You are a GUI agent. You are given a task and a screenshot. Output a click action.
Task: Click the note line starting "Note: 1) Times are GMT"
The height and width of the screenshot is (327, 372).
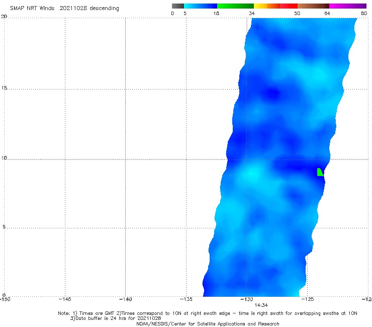pyautogui.click(x=207, y=313)
